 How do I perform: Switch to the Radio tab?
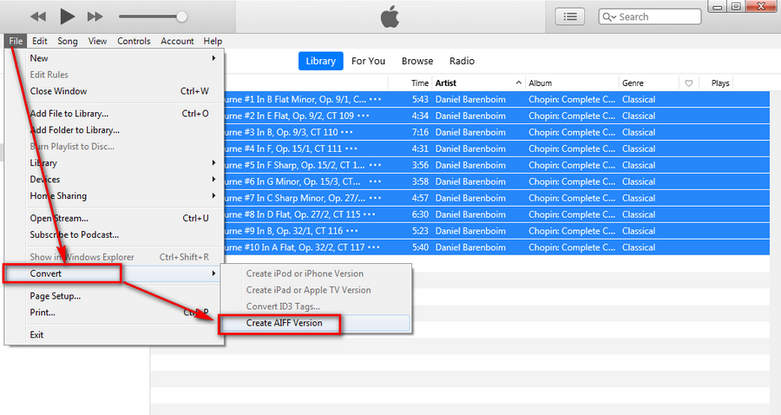pyautogui.click(x=462, y=61)
